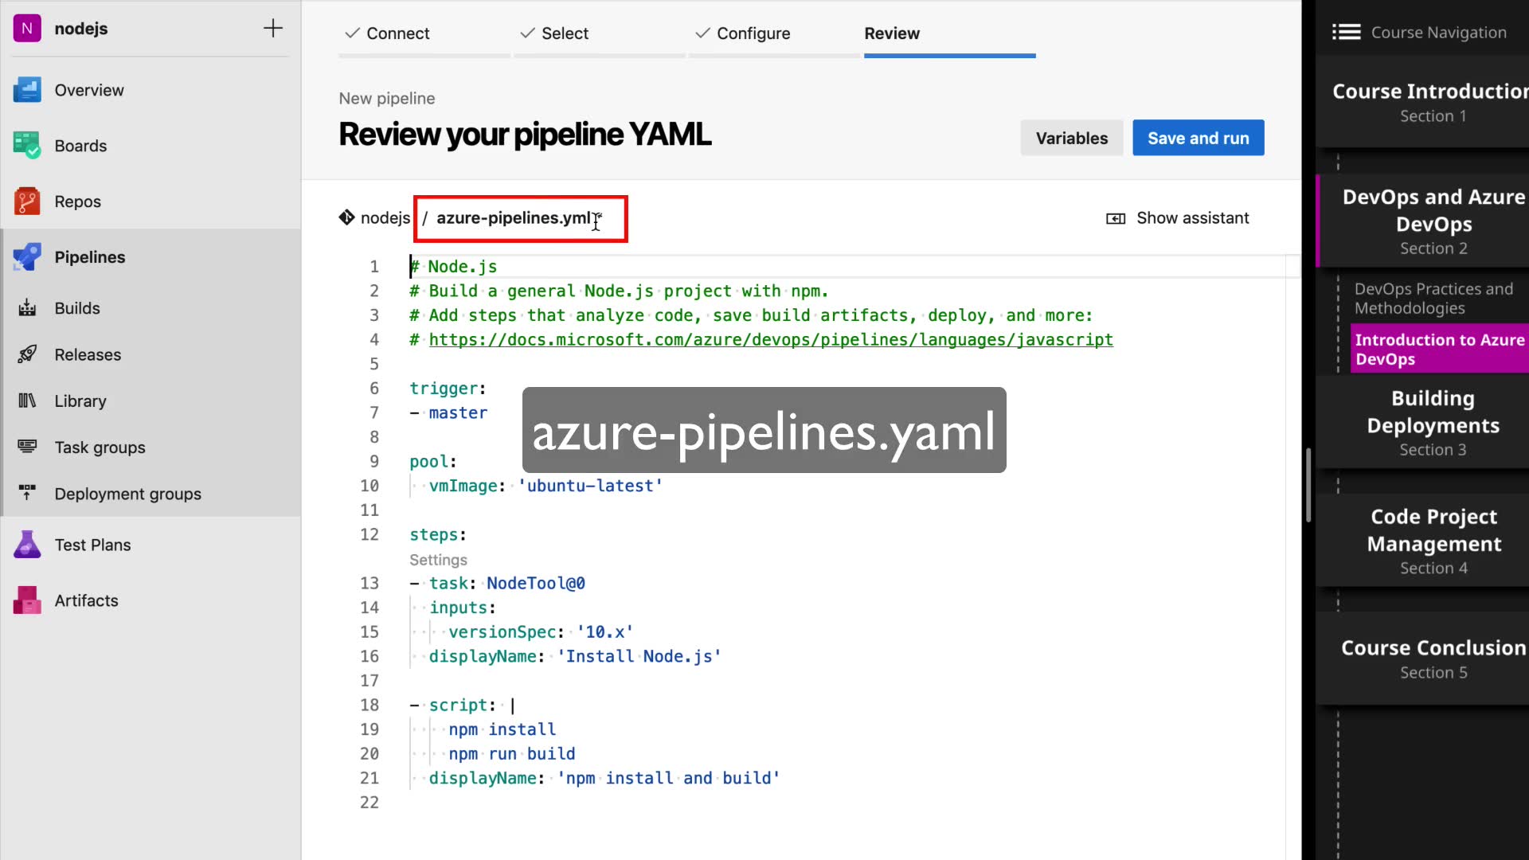The width and height of the screenshot is (1529, 860).
Task: Edit the azure-pipelines.yml filename field
Action: point(514,218)
